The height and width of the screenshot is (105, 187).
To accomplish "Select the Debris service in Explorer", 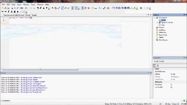I will (x=161, y=37).
